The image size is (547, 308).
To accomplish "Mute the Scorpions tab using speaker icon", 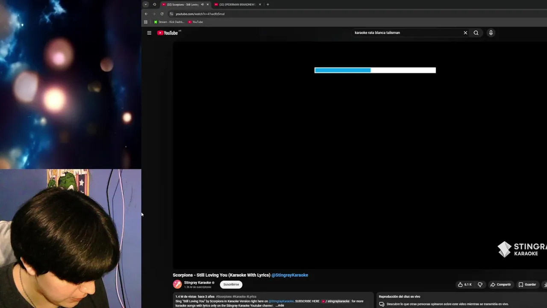I will (x=202, y=4).
